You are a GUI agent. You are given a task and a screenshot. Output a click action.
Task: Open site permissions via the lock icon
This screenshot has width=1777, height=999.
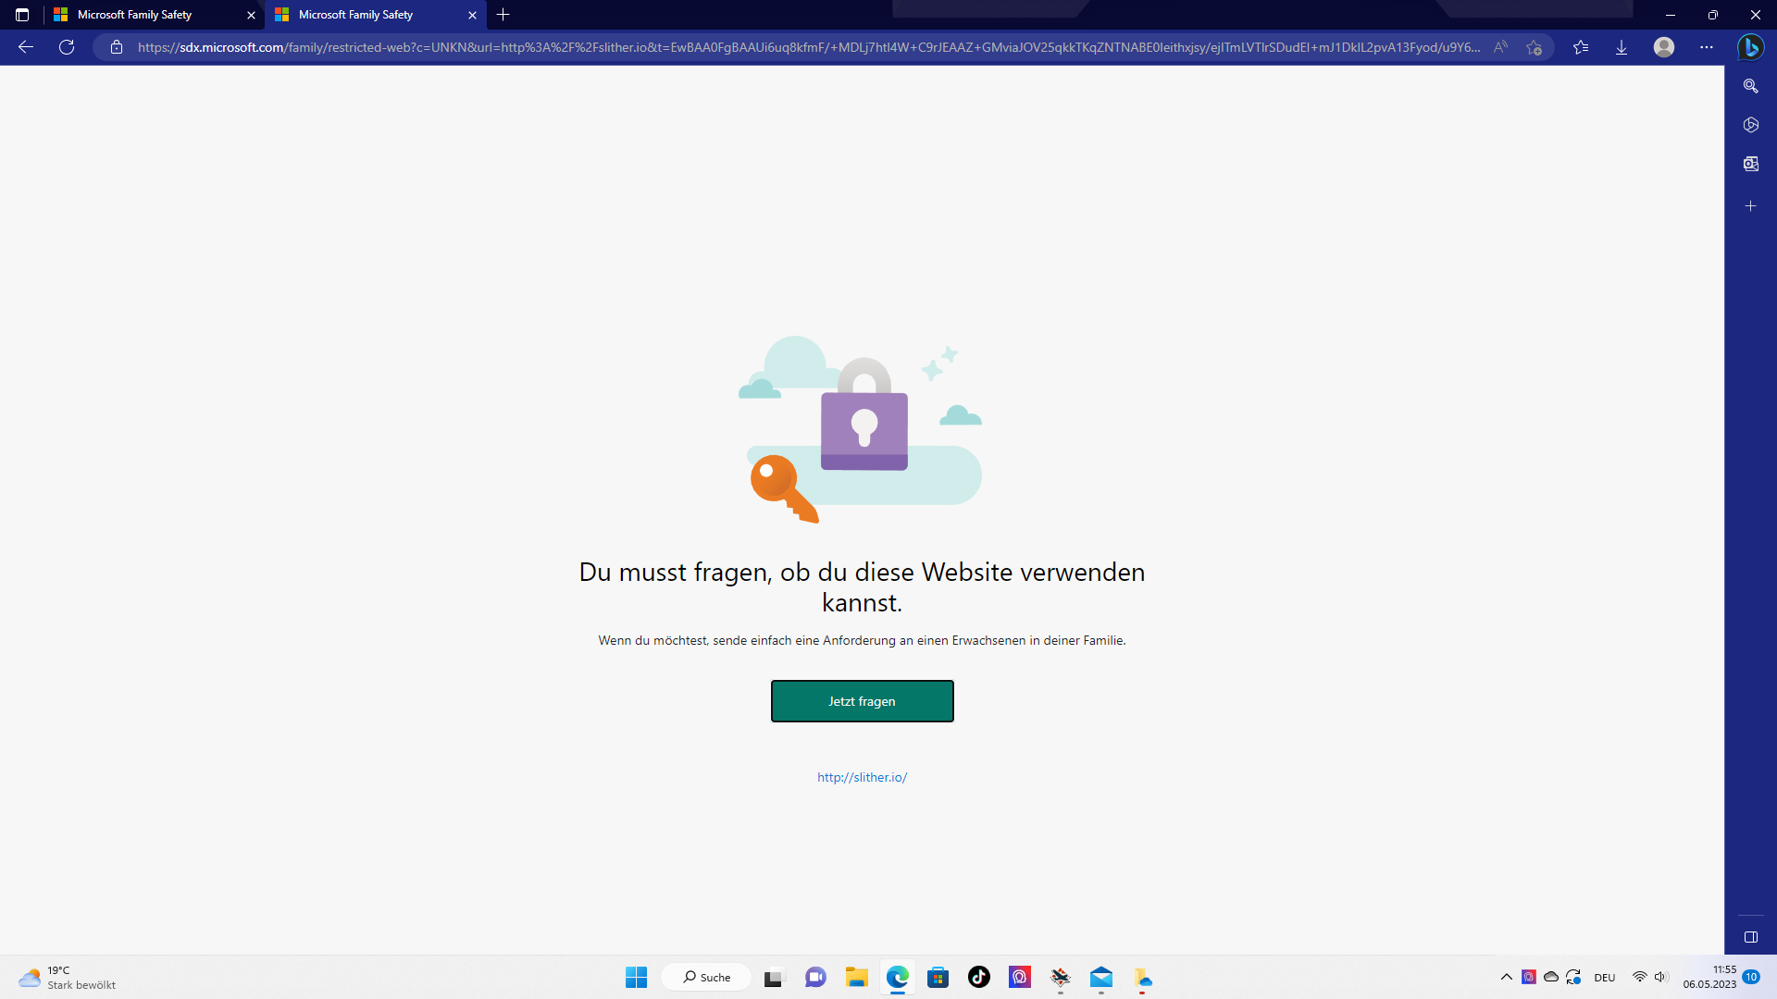(x=117, y=47)
